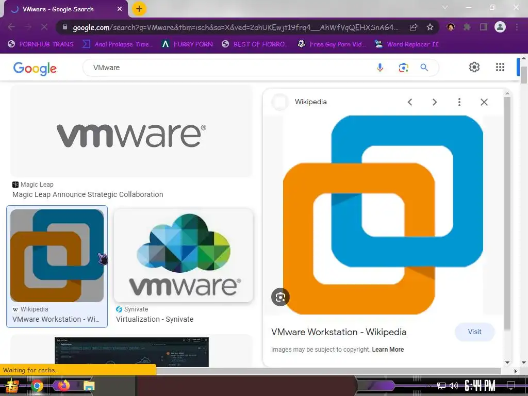Search by image with Google Lens

tap(403, 68)
